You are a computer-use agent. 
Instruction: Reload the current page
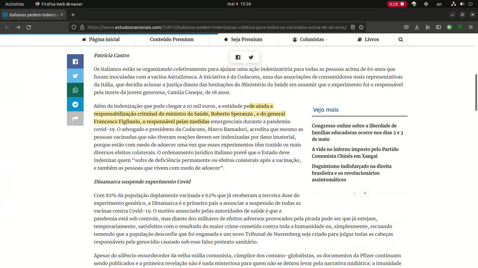coord(29,27)
